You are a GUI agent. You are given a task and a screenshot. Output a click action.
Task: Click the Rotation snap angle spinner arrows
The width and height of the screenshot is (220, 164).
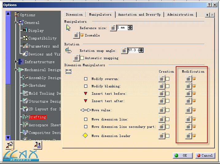tap(141, 50)
